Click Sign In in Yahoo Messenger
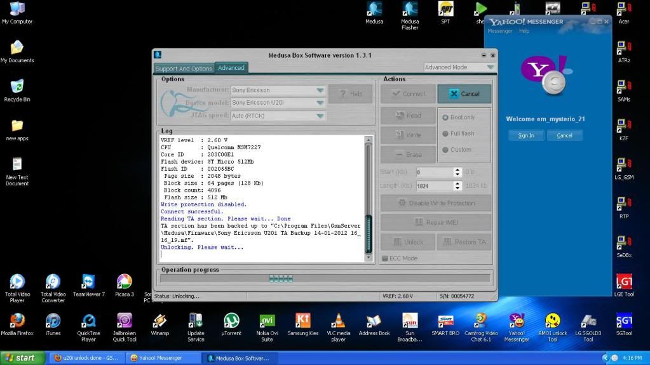Image resolution: width=650 pixels, height=365 pixels. tap(526, 135)
